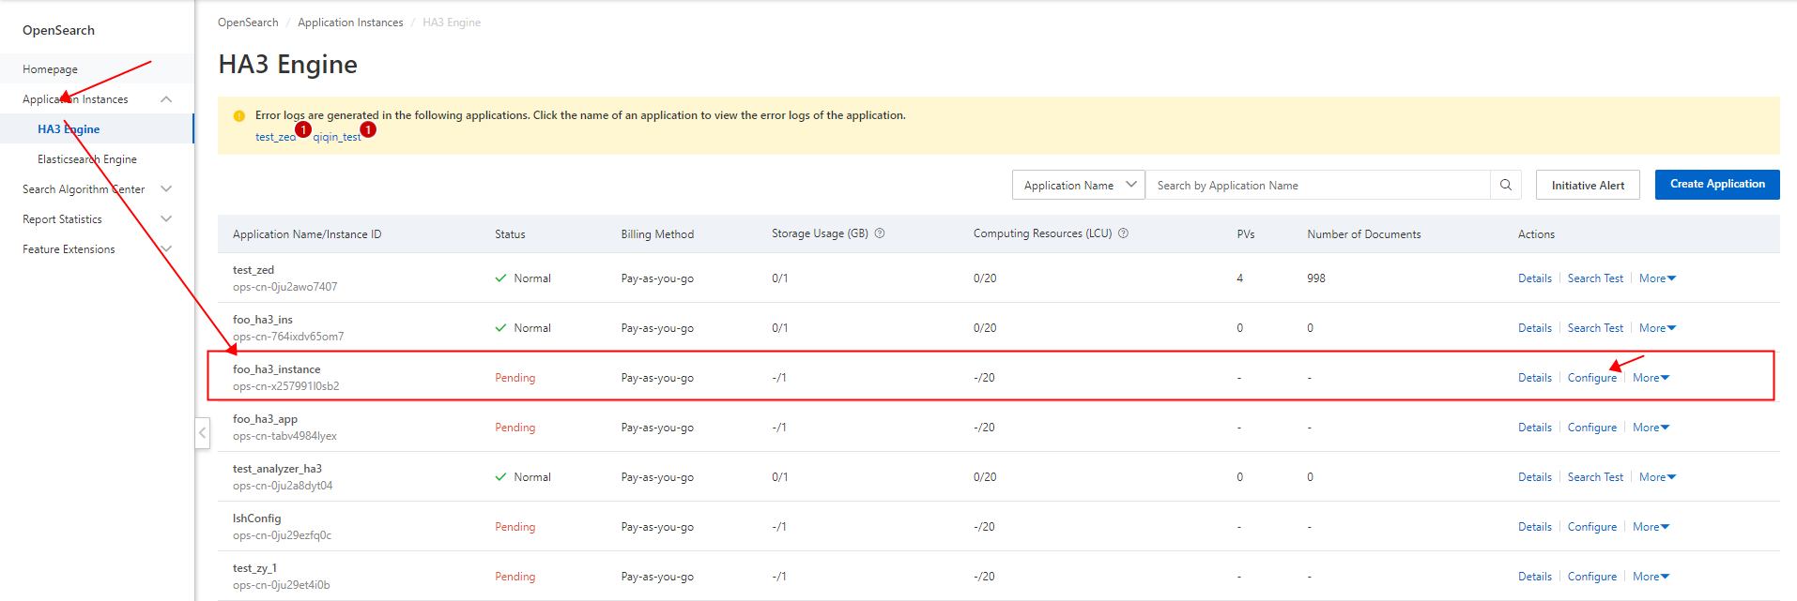Select HA3 Engine in the sidebar

[69, 129]
